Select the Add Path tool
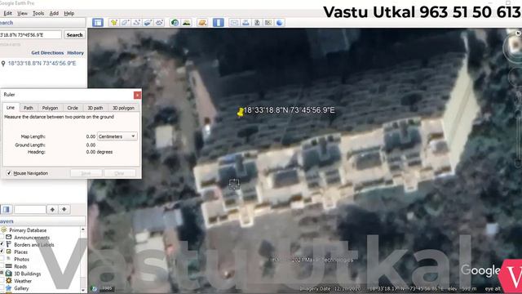This screenshot has height=294, width=522. click(x=136, y=23)
